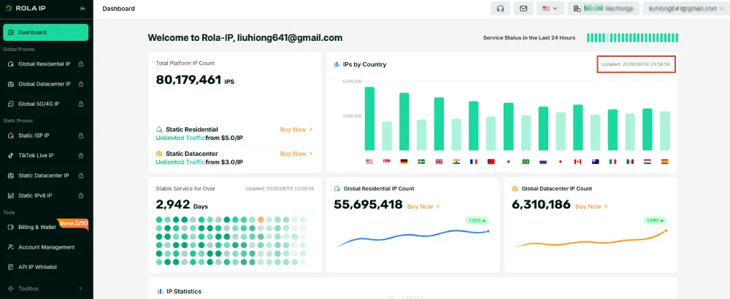This screenshot has width=730, height=299.
Task: Click the Static Datacenter server icon
Action: pos(159,153)
